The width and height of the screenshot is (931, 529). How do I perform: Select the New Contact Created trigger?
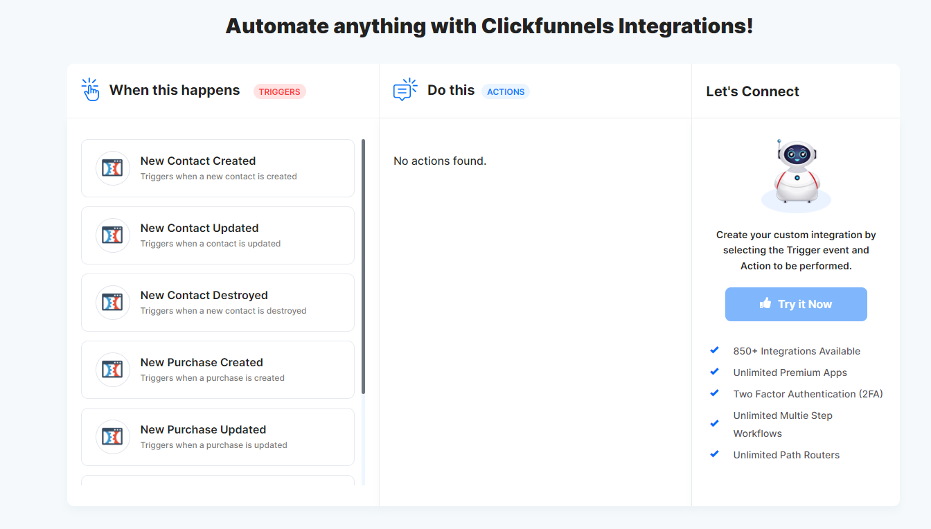218,168
